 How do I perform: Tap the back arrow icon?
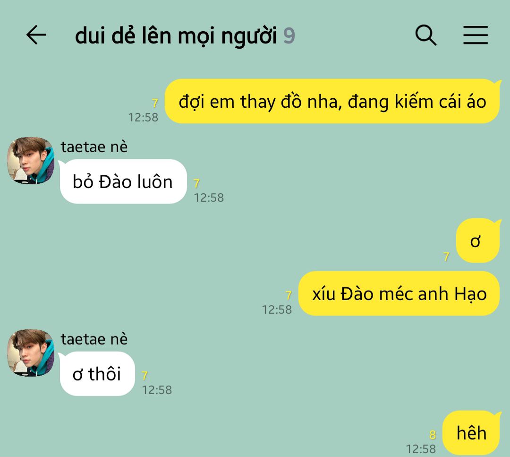click(36, 35)
